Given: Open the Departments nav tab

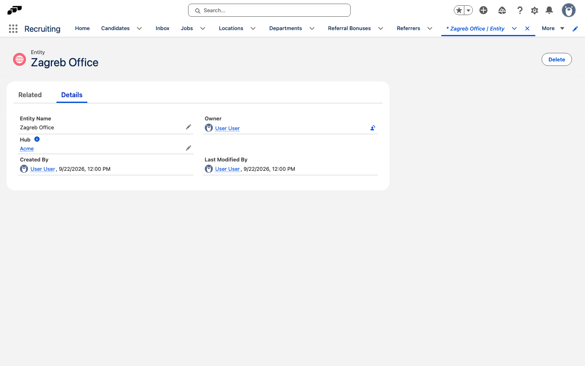Looking at the screenshot, I should [x=286, y=28].
